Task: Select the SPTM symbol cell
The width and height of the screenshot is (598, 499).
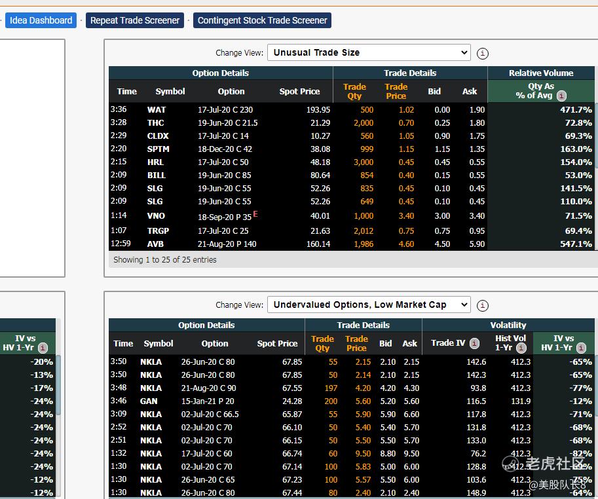Action: (159, 149)
